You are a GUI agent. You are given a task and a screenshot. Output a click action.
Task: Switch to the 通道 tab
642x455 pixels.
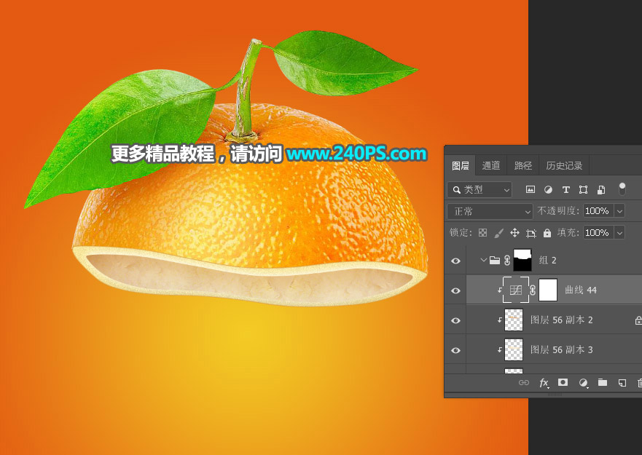491,166
